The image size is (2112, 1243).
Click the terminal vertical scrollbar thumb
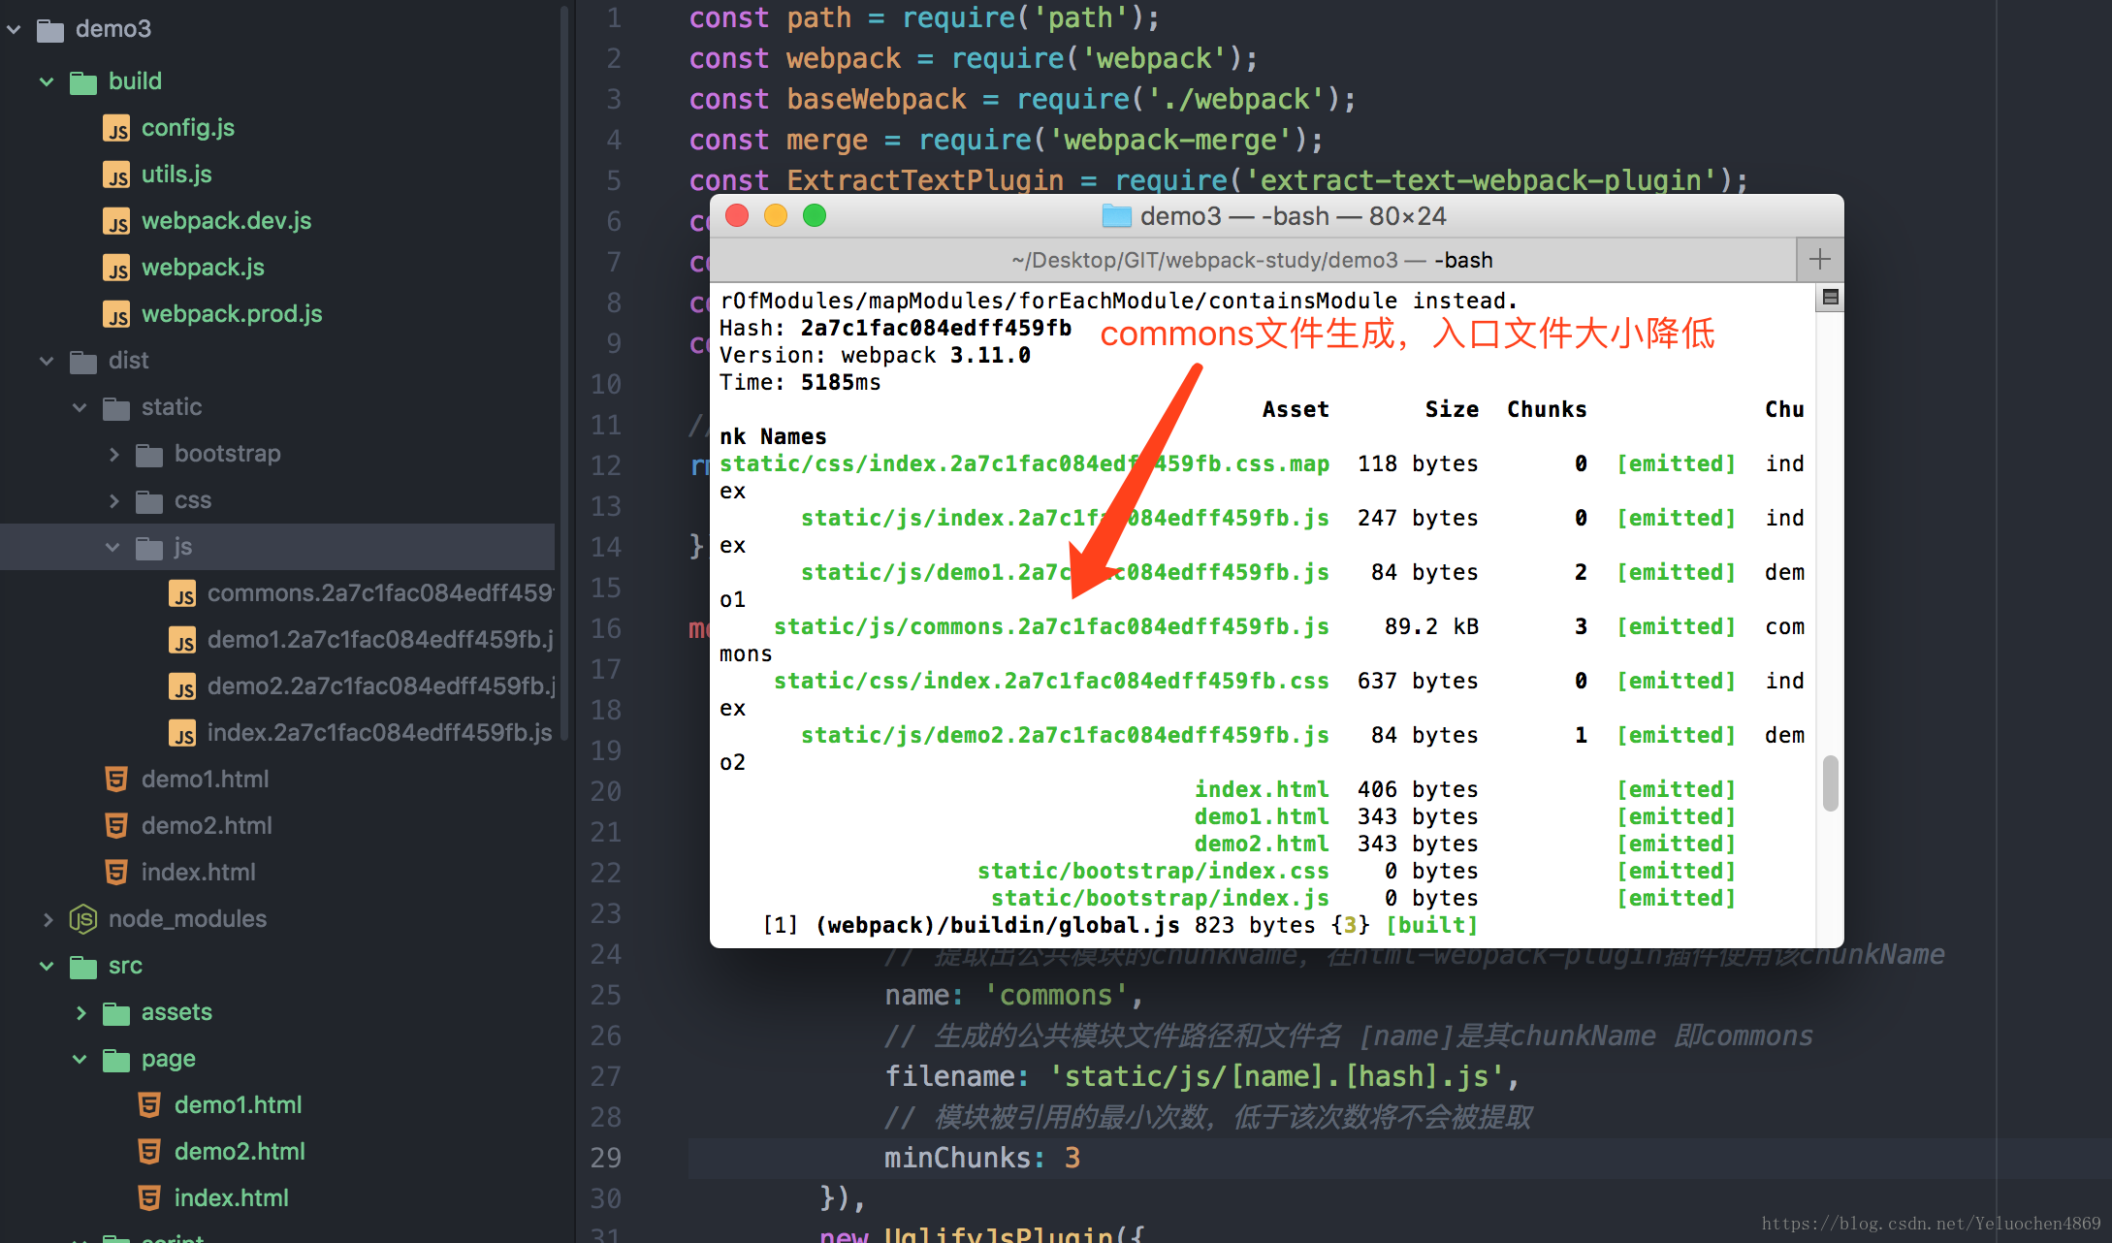click(1830, 781)
